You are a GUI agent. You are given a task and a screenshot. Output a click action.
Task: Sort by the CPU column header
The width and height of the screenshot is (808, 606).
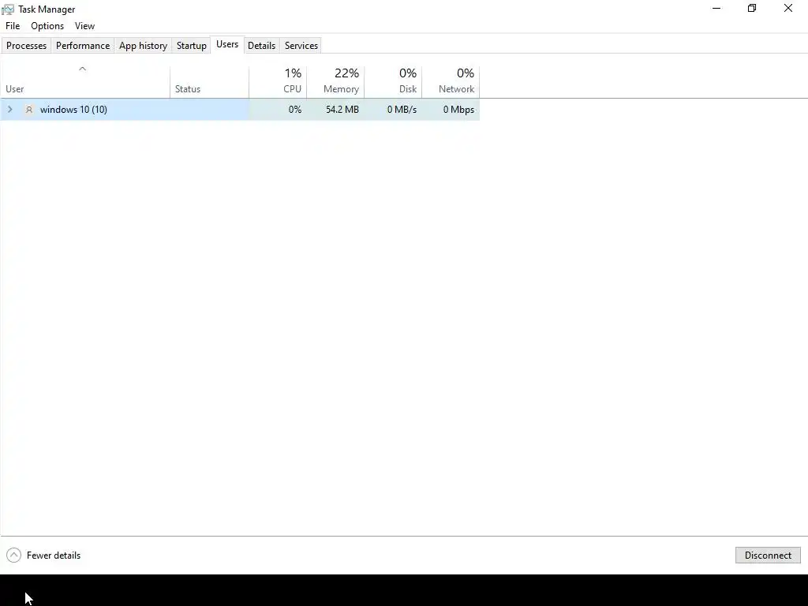coord(278,82)
